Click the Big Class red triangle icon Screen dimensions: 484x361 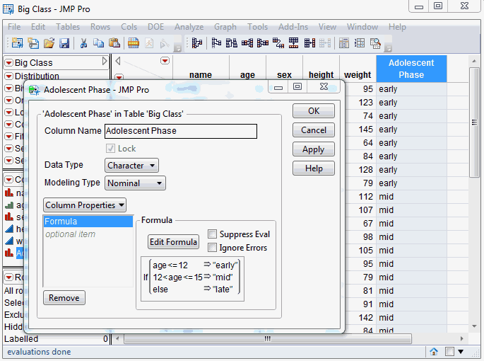point(9,62)
